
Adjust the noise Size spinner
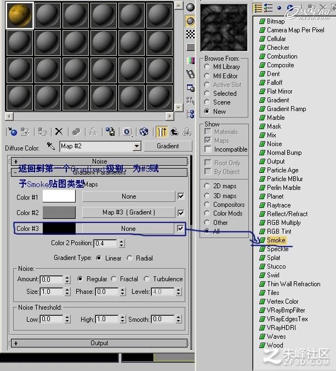coord(67,292)
